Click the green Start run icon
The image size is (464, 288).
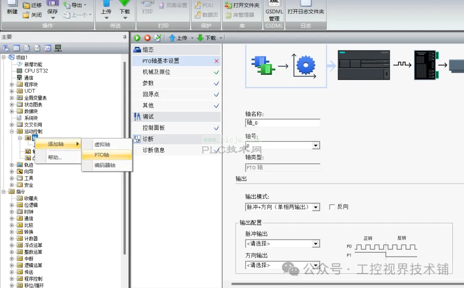(x=137, y=38)
